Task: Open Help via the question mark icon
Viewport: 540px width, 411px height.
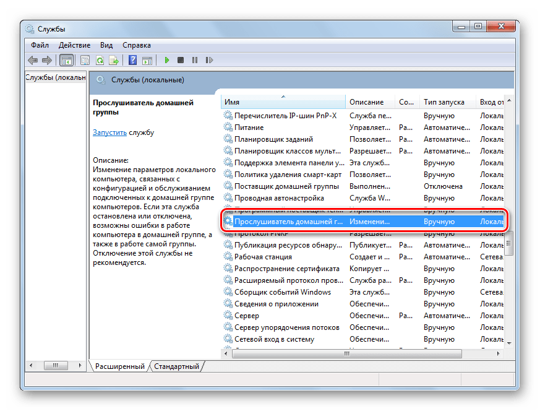Action: pos(132,60)
